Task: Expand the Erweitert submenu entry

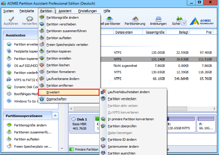Action: point(69,92)
